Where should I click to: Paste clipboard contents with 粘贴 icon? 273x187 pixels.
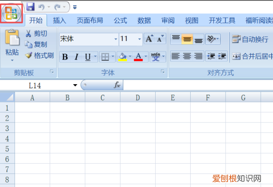[x=12, y=37]
